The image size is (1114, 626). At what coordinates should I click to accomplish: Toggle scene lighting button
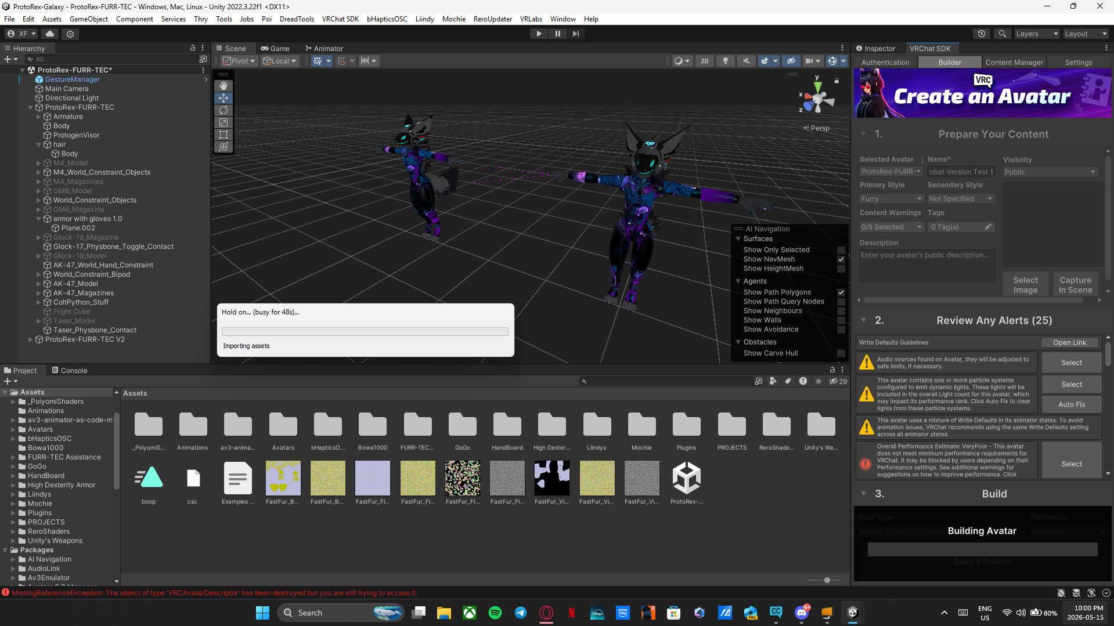tap(725, 61)
